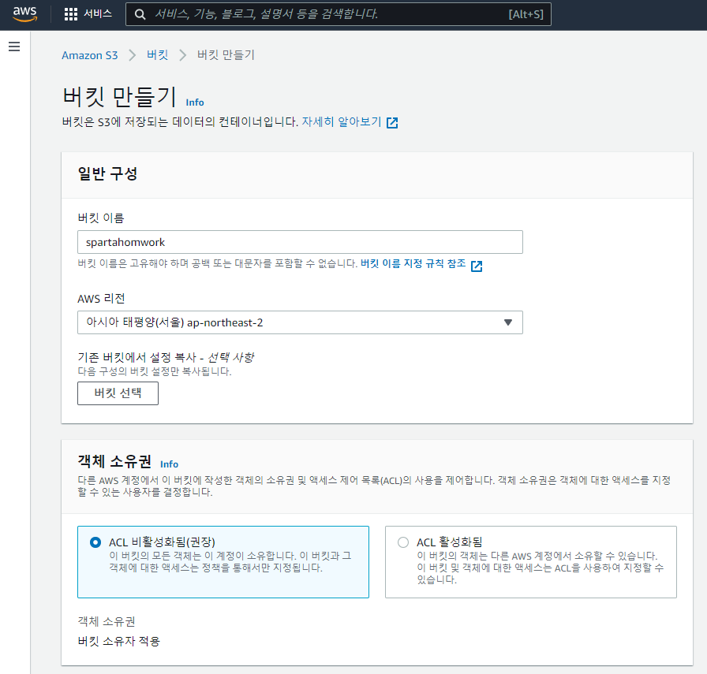Open the hamburger side navigation menu
This screenshot has width=707, height=674.
point(14,47)
